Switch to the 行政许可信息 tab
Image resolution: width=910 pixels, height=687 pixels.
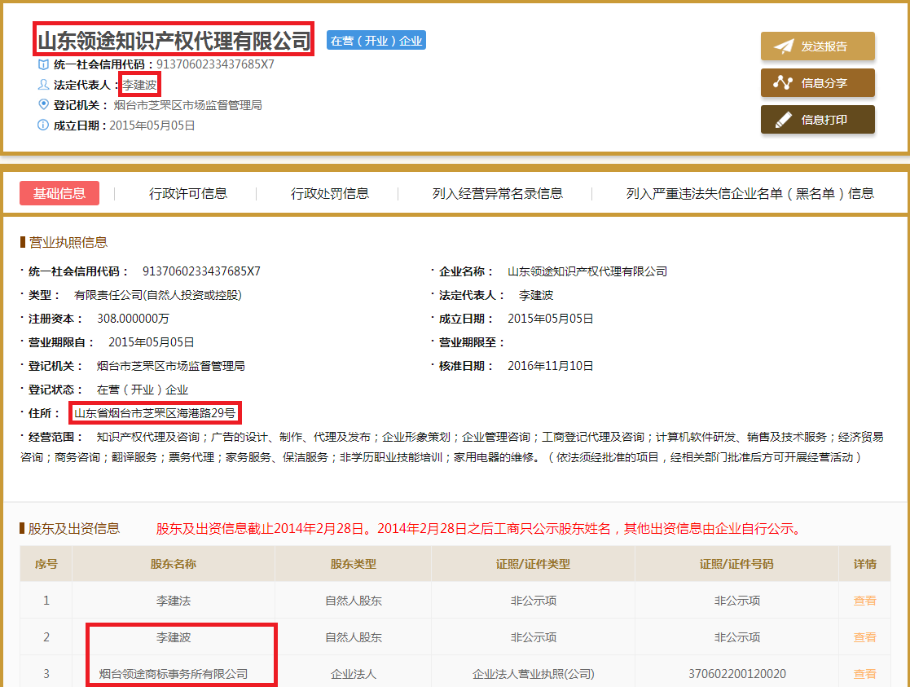tap(188, 193)
